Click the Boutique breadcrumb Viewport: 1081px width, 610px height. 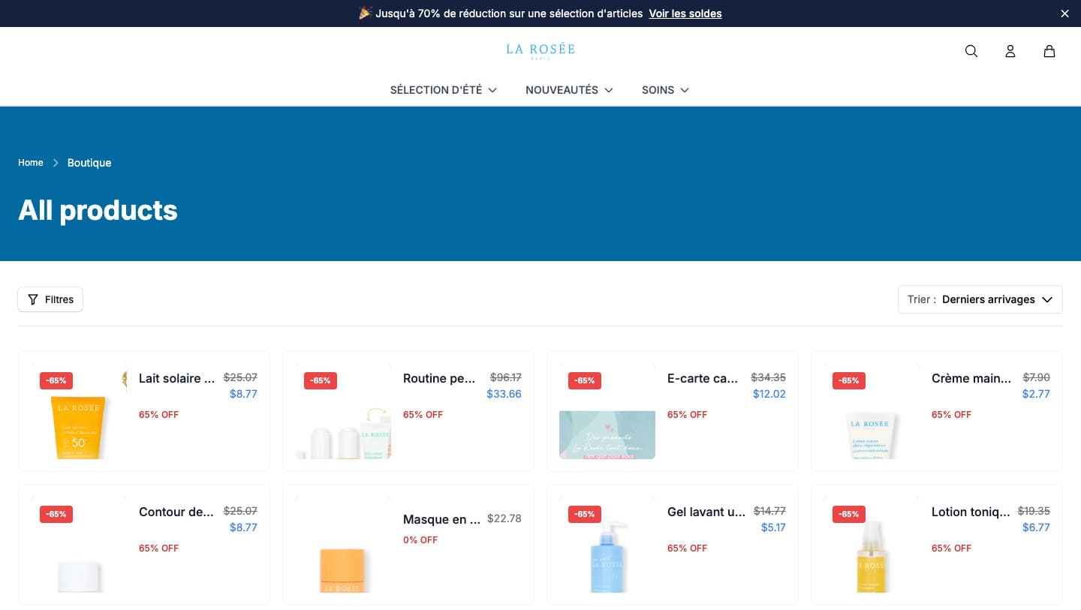click(89, 163)
